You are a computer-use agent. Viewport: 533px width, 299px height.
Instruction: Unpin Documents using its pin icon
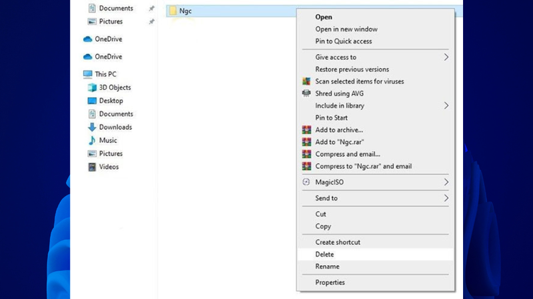152,9
